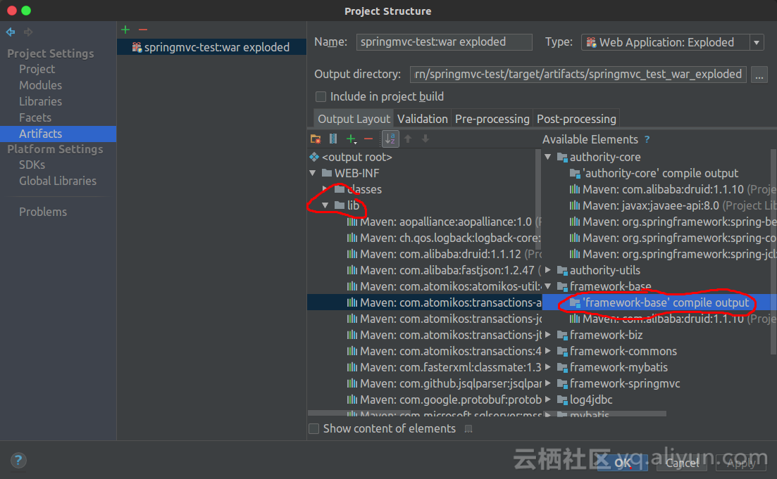Select Maven javax:javaee-api:8.0 in Available Elements
Viewport: 777px width, 479px height.
(x=673, y=205)
